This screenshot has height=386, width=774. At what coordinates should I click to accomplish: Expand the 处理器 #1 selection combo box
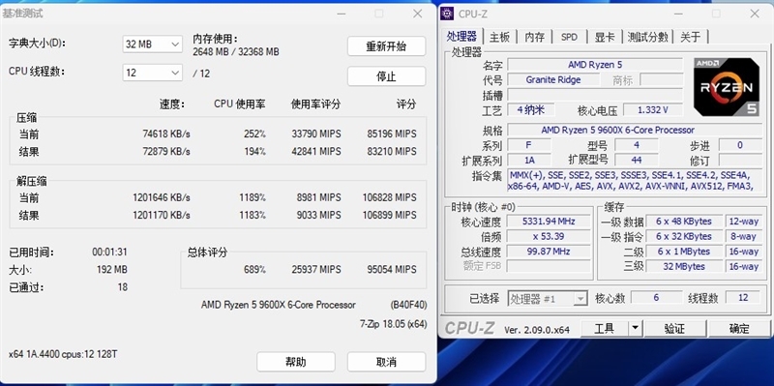548,298
